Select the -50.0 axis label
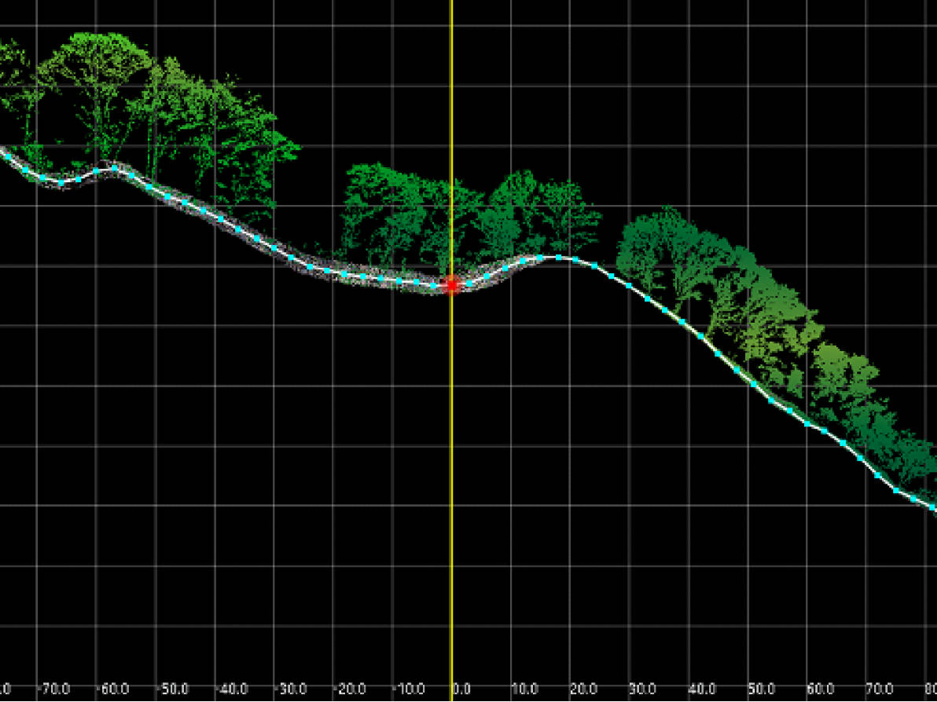The width and height of the screenshot is (937, 702). [172, 689]
